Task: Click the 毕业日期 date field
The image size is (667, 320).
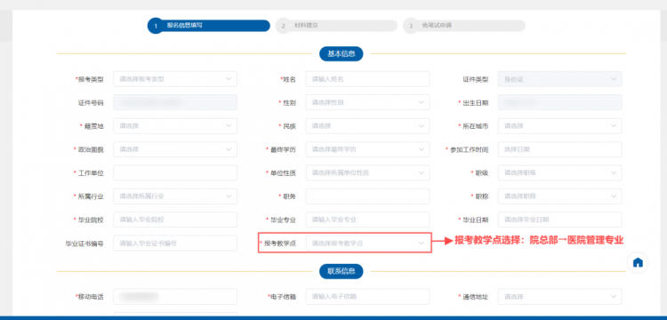Action: point(559,220)
